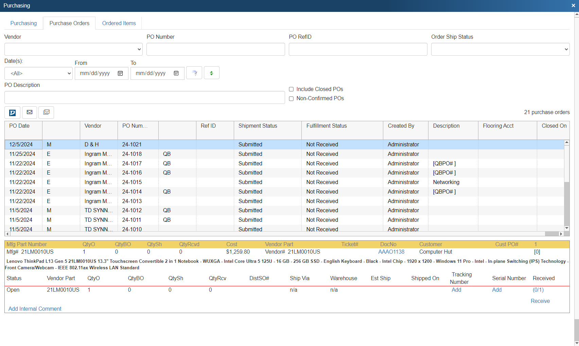This screenshot has width=579, height=346.
Task: Open document link AAAO1138
Action: (391, 252)
